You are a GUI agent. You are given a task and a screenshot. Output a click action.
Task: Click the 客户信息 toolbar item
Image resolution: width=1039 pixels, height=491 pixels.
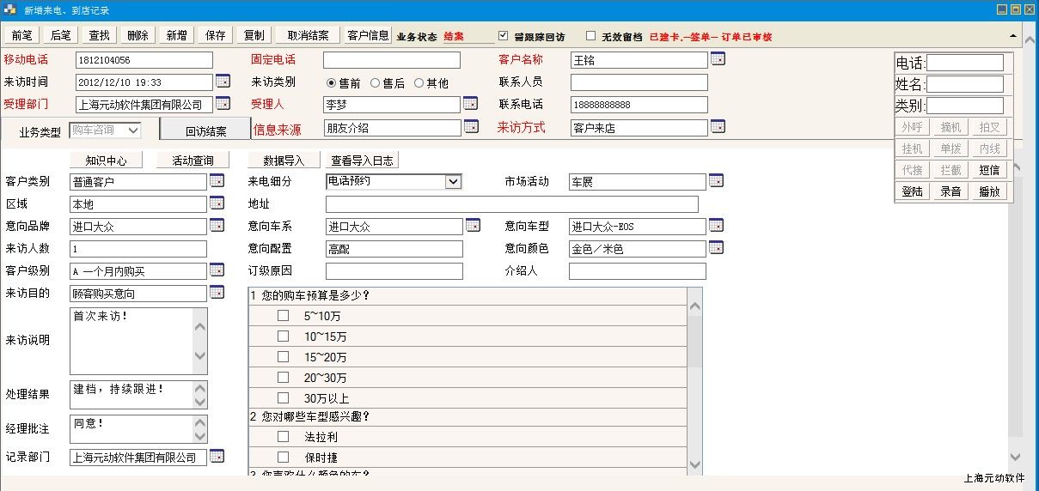point(368,35)
